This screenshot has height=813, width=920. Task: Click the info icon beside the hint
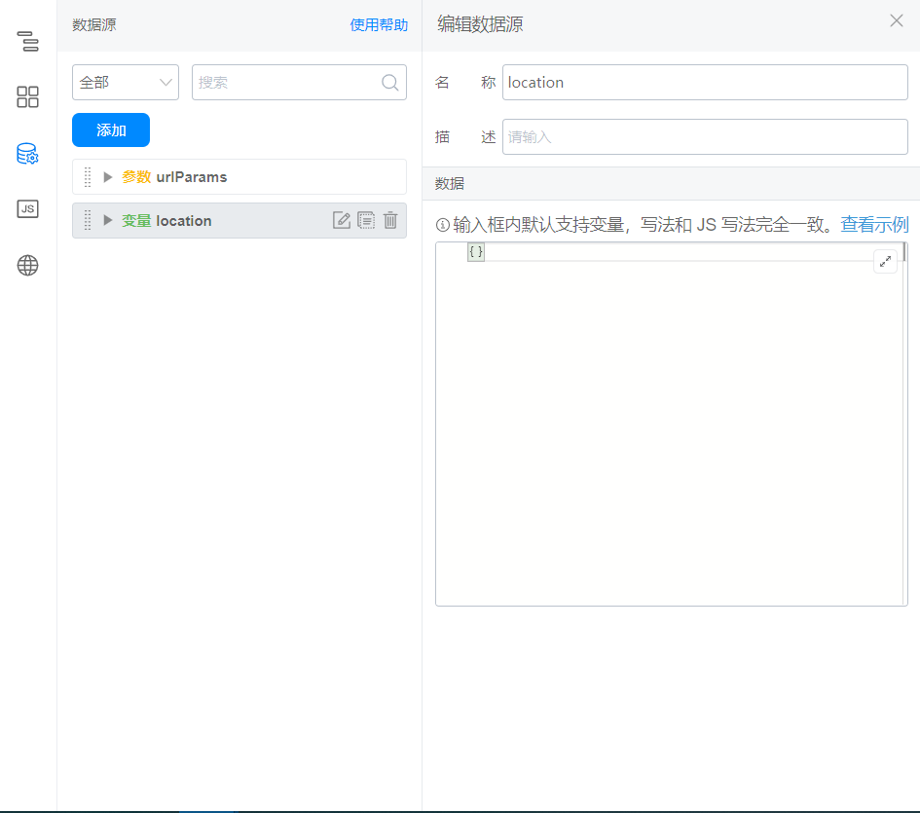tap(442, 225)
